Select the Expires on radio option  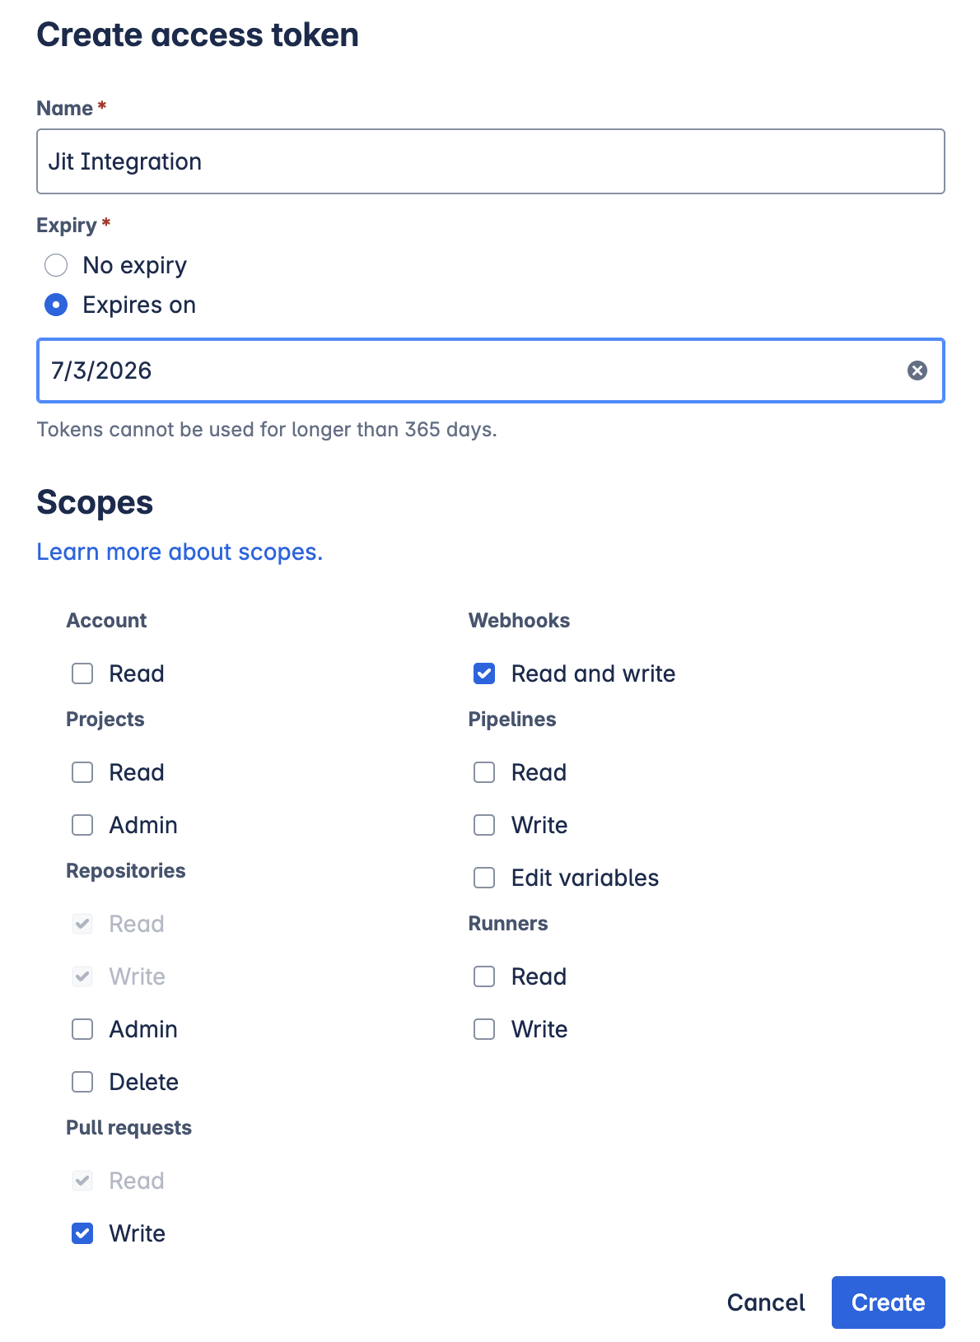(x=56, y=305)
